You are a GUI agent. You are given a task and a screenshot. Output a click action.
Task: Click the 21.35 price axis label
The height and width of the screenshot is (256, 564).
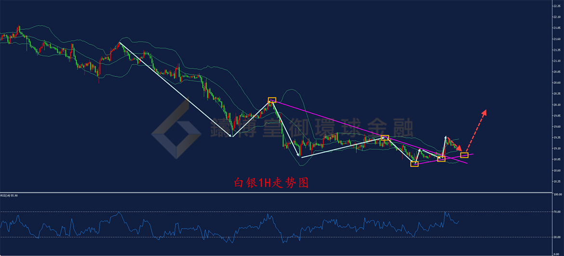(557, 50)
